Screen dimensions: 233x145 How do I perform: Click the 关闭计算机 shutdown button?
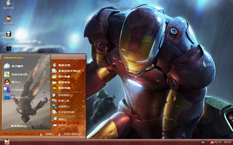pyautogui.click(x=70, y=134)
